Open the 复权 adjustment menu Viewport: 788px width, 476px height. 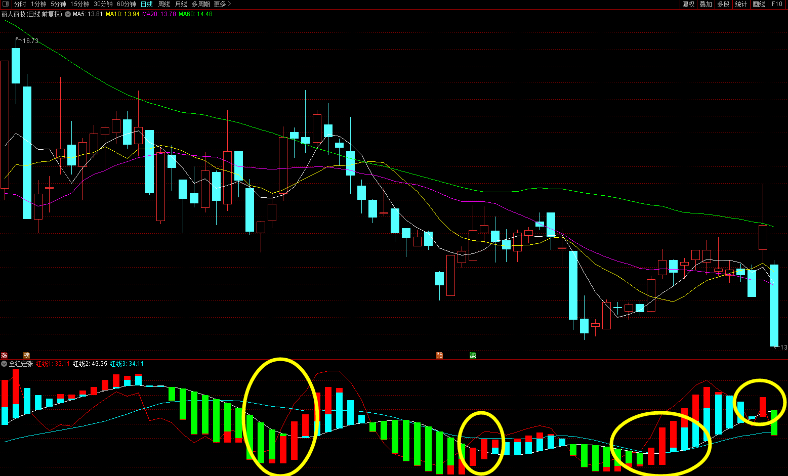[688, 4]
